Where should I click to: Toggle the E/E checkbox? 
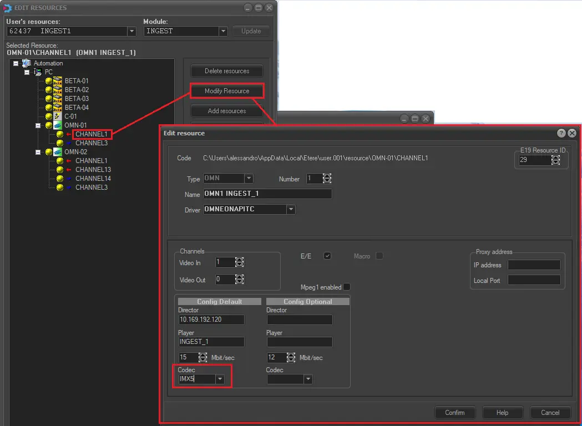point(327,256)
